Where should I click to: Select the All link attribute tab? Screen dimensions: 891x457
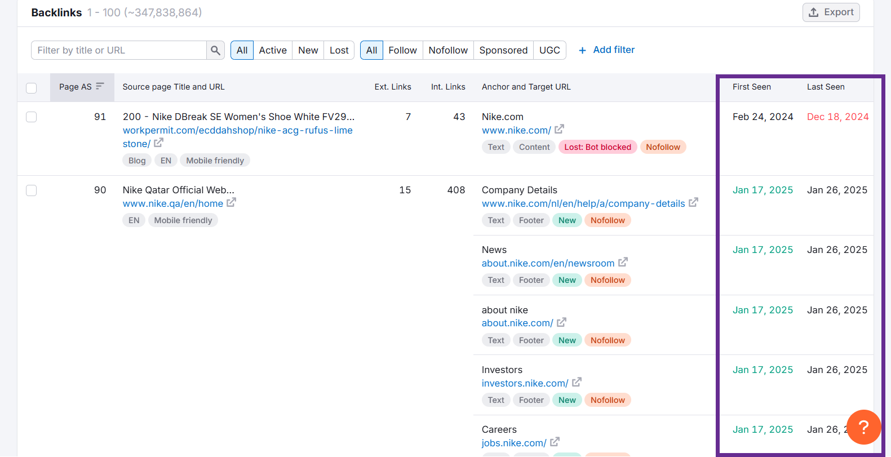[x=371, y=50]
